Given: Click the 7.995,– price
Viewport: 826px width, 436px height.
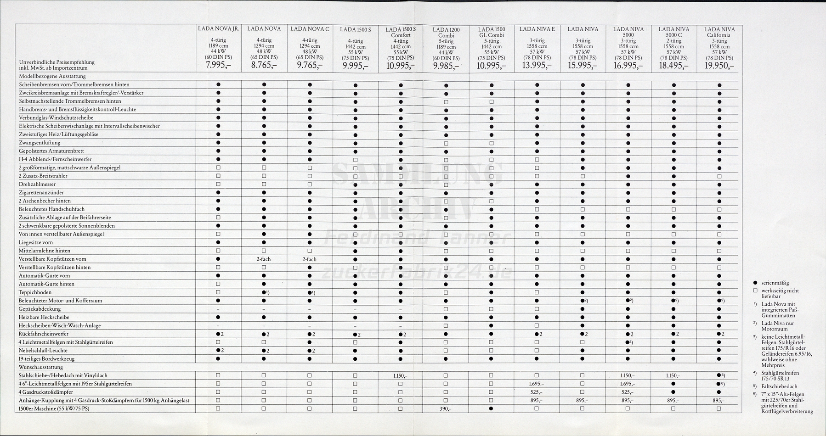Looking at the screenshot, I should 219,65.
